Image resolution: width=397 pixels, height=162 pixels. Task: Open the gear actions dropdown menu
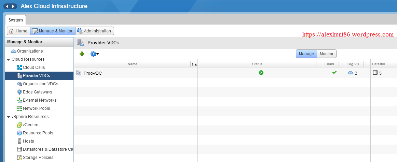[94, 54]
